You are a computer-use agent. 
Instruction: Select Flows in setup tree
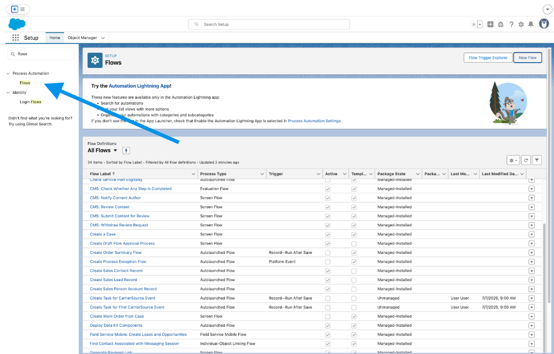(25, 83)
